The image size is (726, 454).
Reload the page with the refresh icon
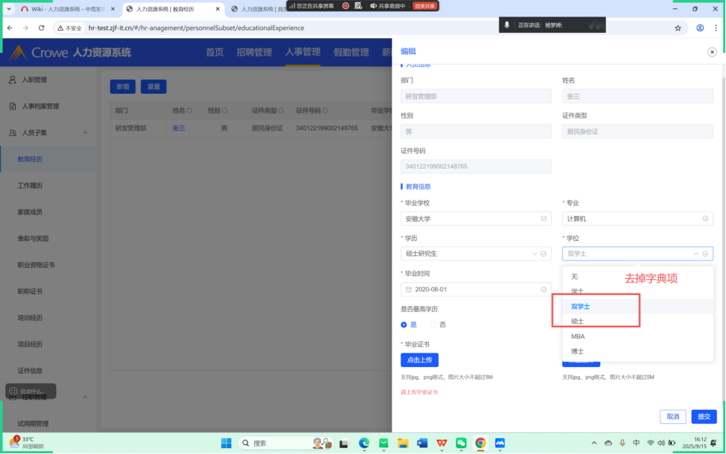(x=41, y=28)
